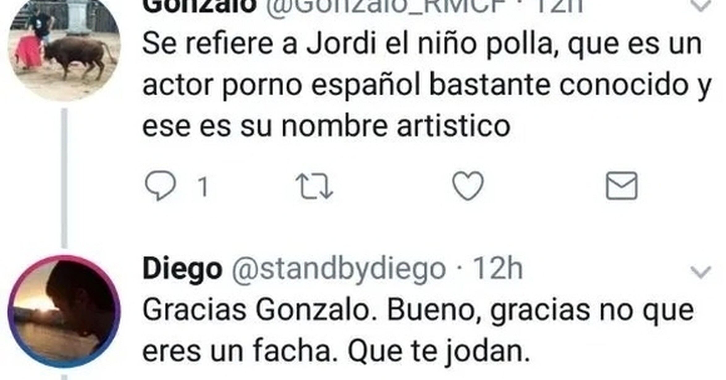Retweet Gonzalo's tweet using the arrows icon
The height and width of the screenshot is (380, 726).
coord(314,186)
